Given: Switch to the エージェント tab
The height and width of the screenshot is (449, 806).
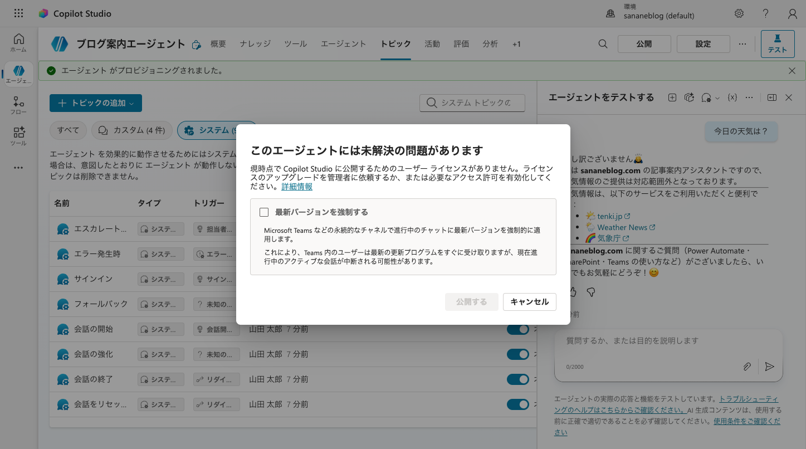Looking at the screenshot, I should (343, 44).
